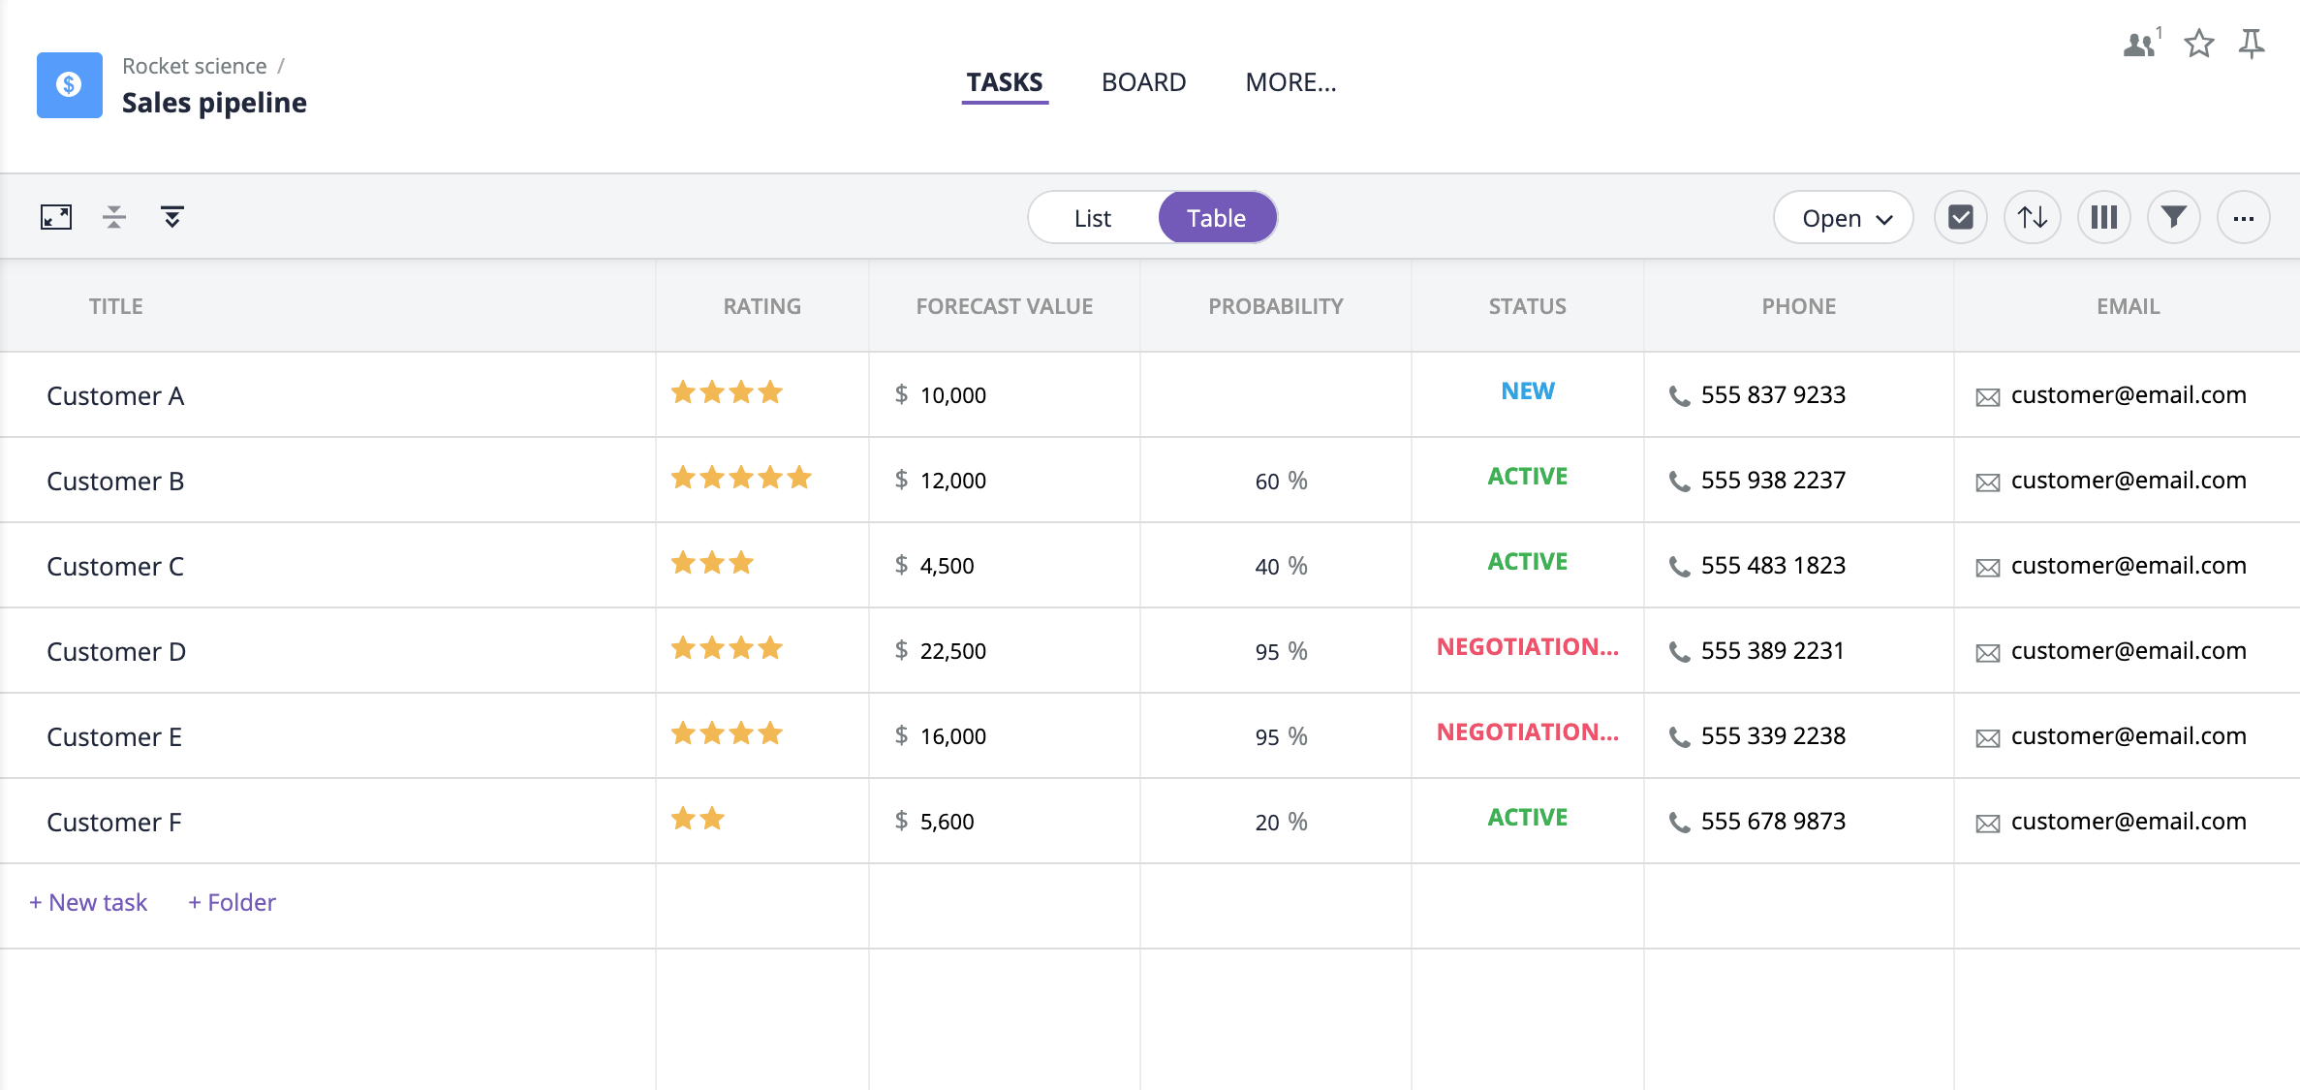Add a new Folder link
The height and width of the screenshot is (1090, 2300).
coord(232,903)
